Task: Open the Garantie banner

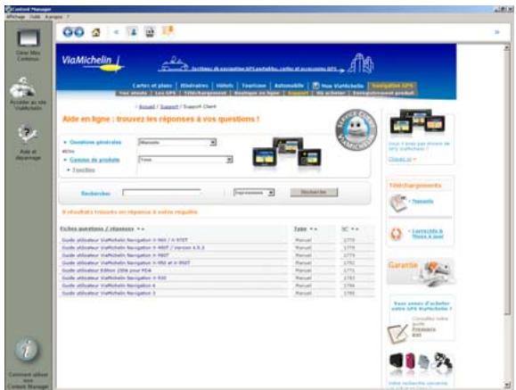Action: point(421,272)
